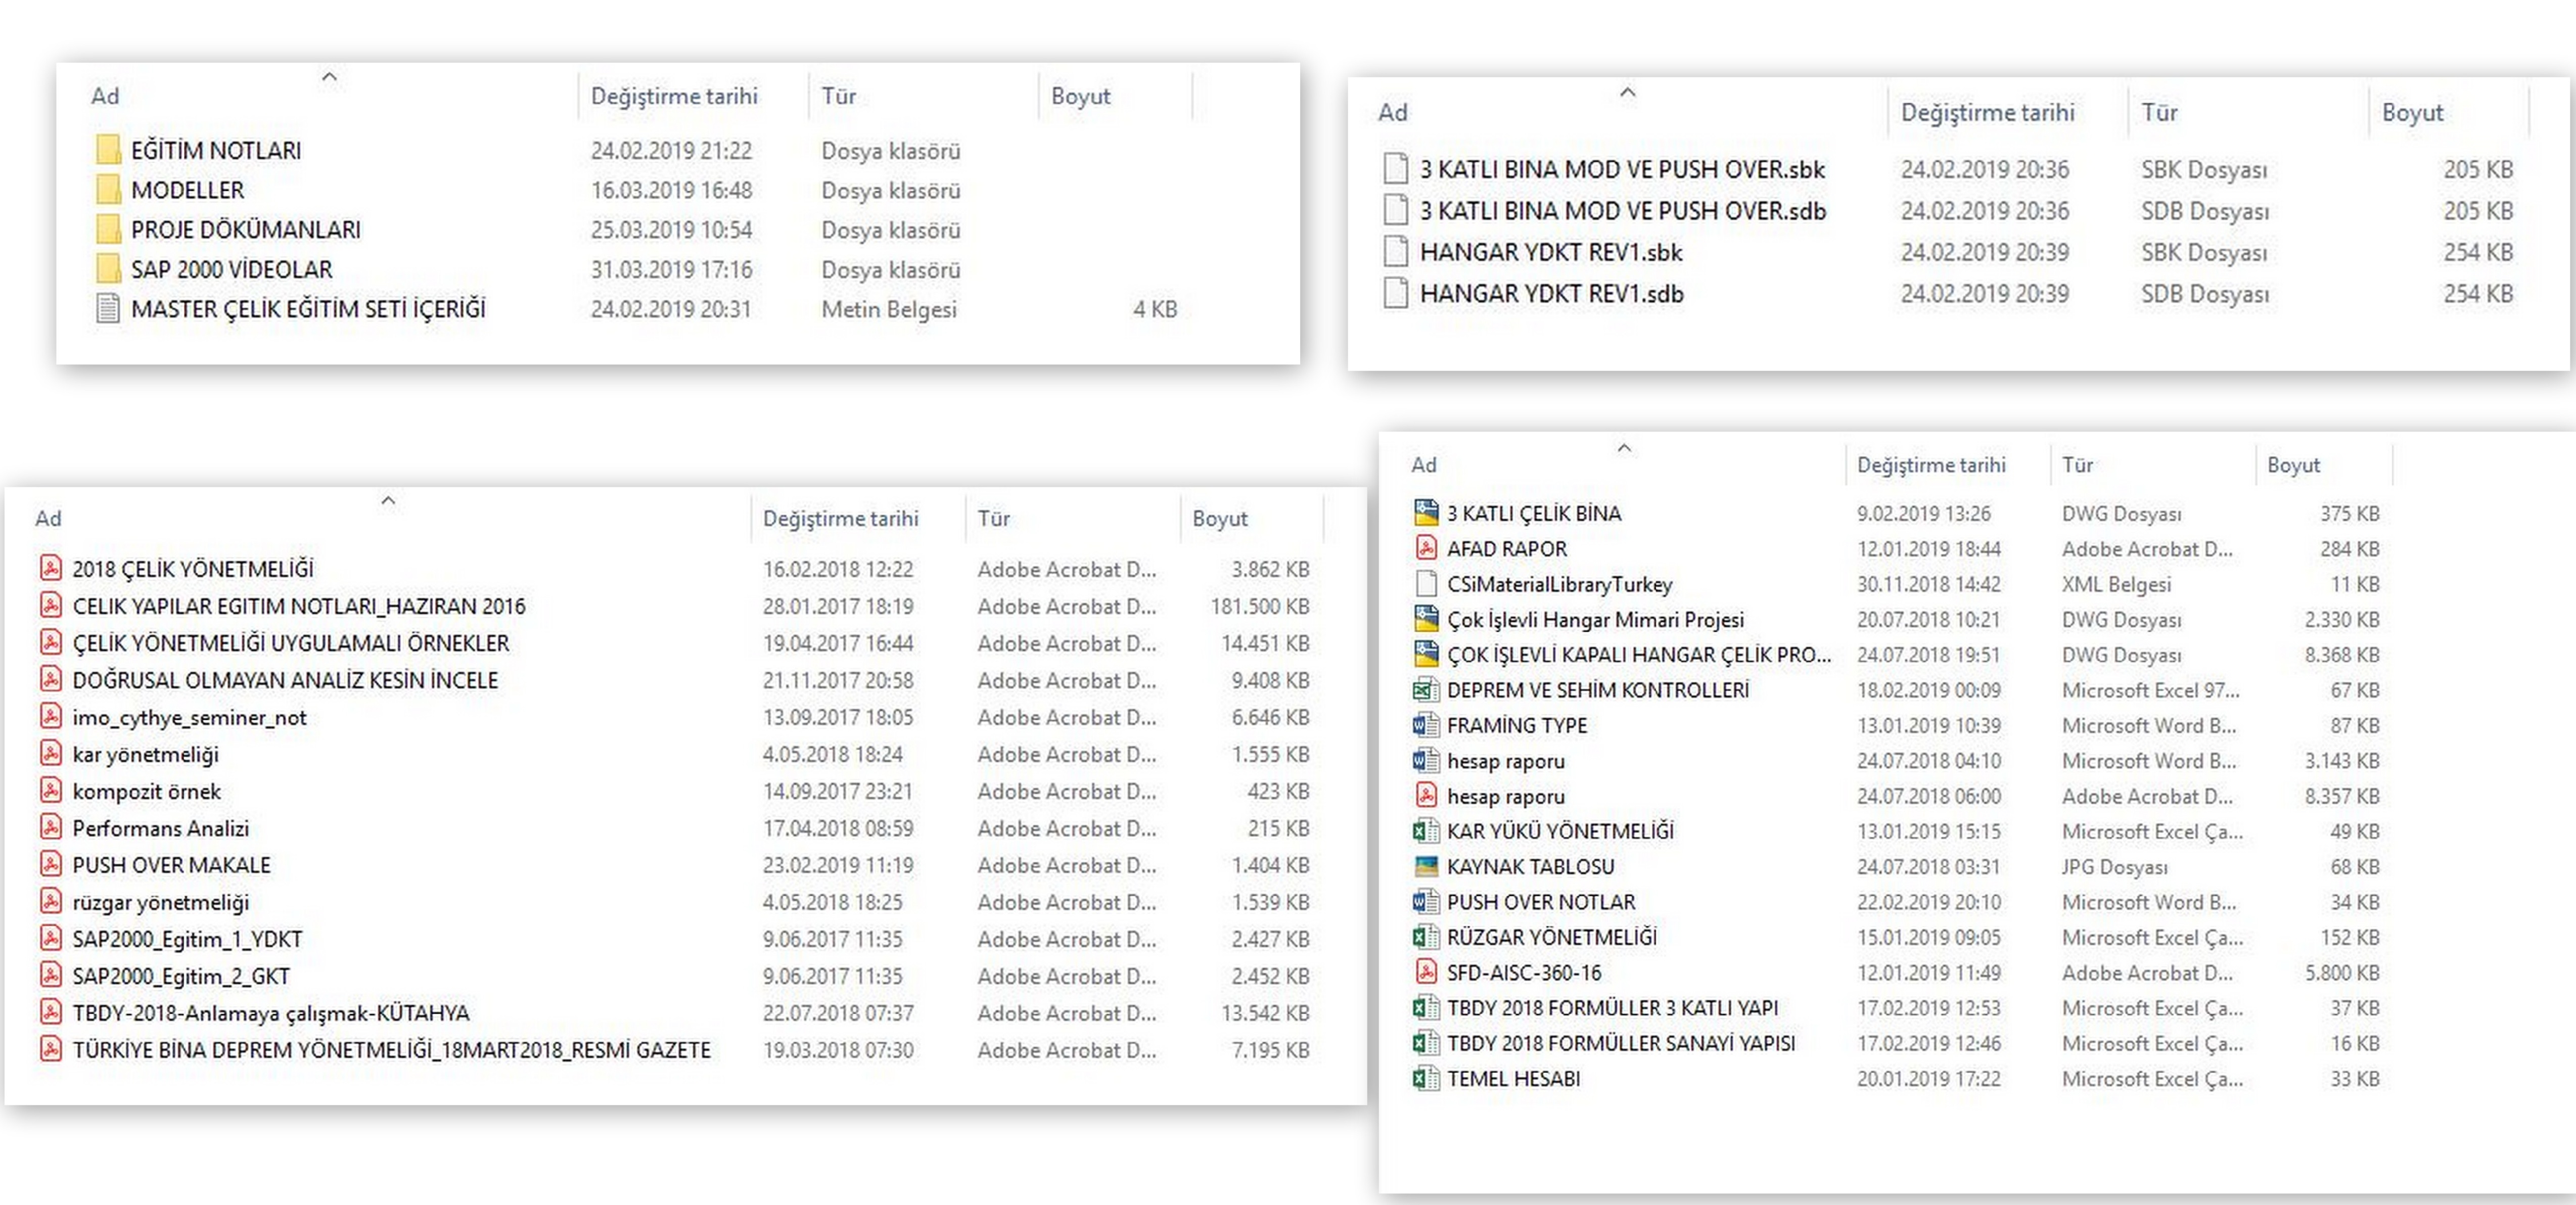Click the 181.500 KB size cell
Screen dimensions: 2576x1205
(1259, 606)
